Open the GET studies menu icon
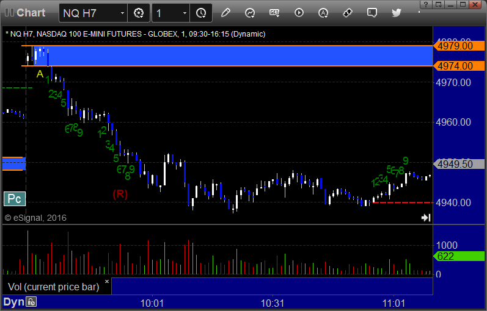 point(274,13)
